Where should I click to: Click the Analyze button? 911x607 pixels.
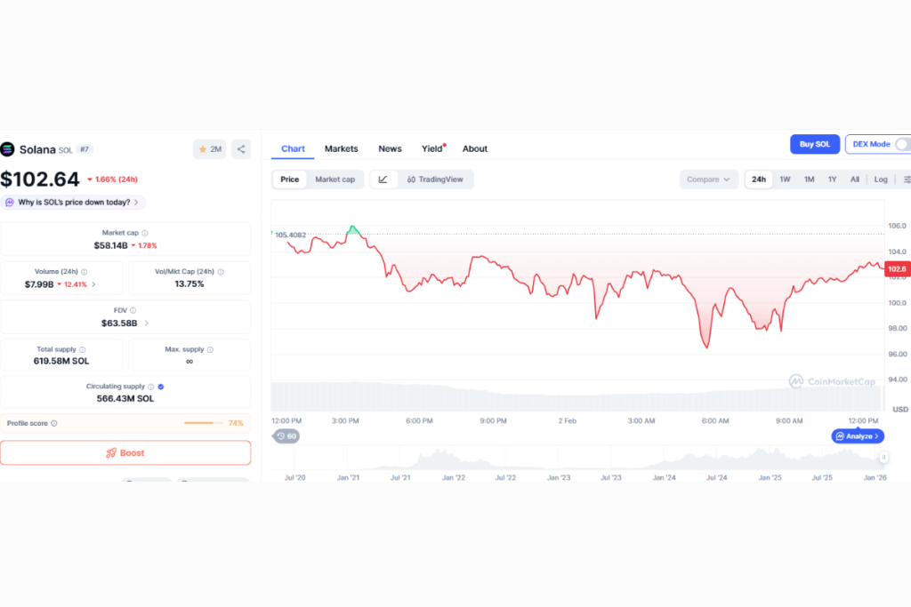coord(858,435)
